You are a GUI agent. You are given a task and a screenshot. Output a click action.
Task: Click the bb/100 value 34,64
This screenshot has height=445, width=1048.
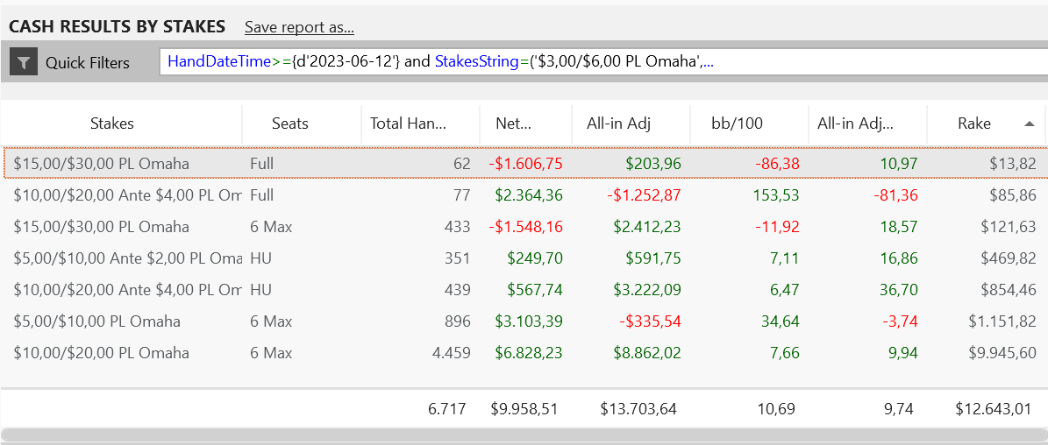point(781,321)
